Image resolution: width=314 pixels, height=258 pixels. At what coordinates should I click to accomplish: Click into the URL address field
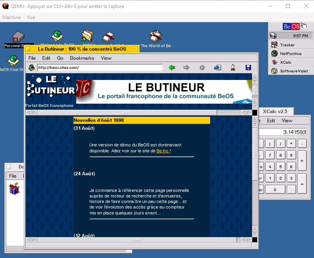100,68
